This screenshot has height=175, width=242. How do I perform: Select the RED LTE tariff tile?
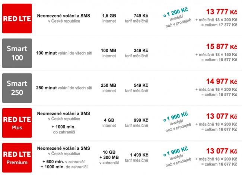pyautogui.click(x=17, y=19)
